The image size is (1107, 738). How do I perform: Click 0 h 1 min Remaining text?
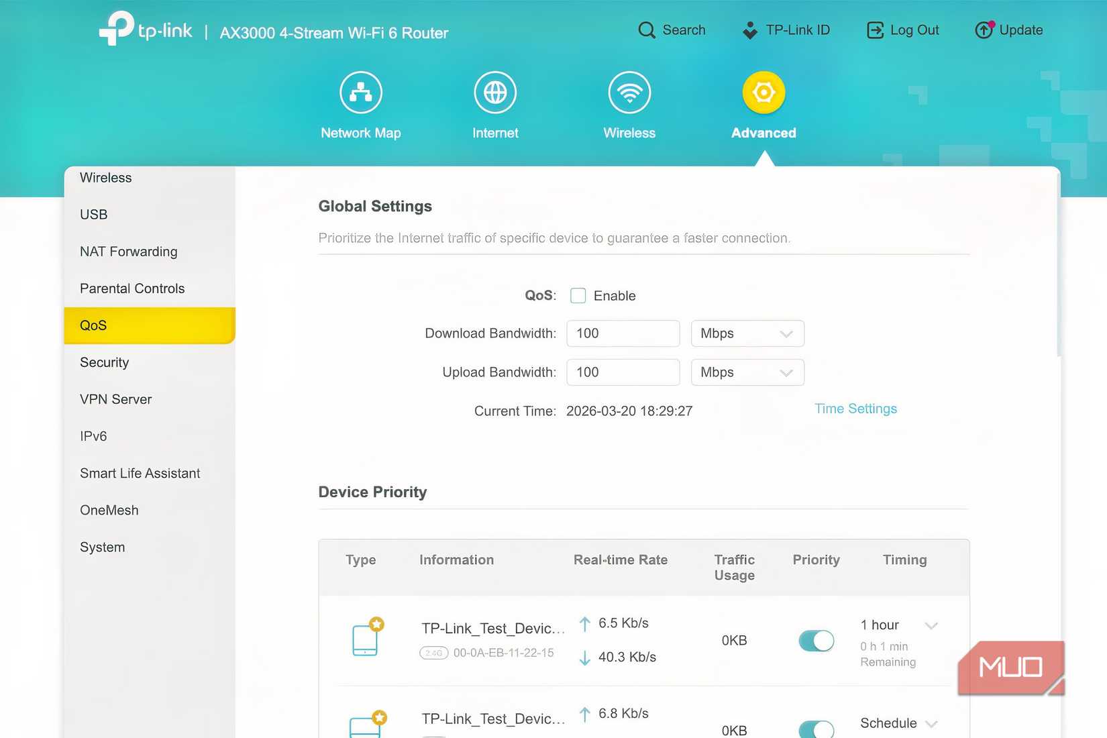[x=888, y=654]
